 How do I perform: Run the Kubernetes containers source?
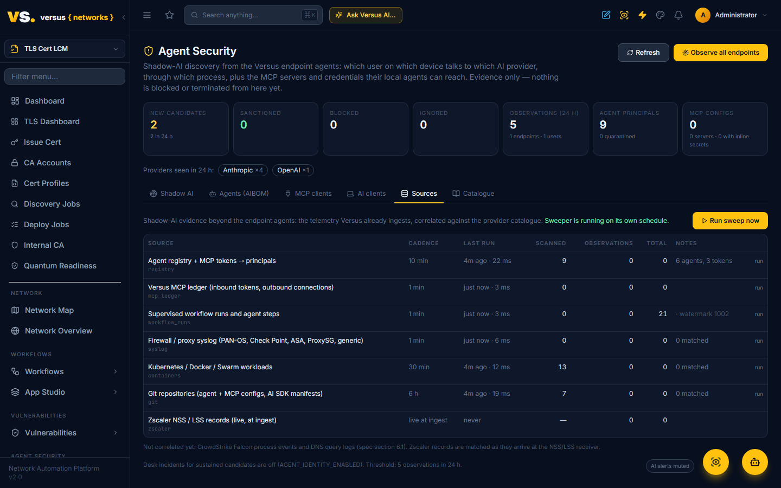pyautogui.click(x=758, y=368)
